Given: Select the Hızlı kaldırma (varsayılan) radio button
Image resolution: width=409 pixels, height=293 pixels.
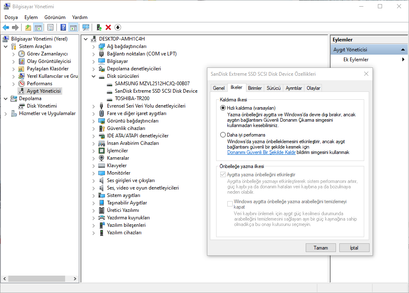Looking at the screenshot, I should click(223, 108).
